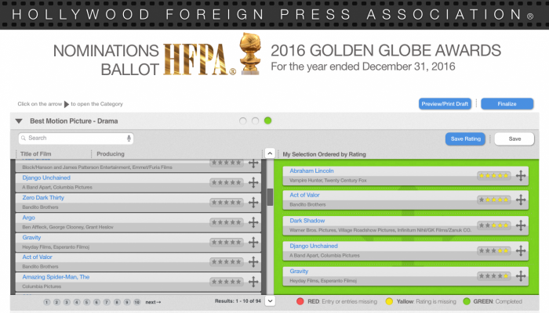Open Argo title link

(x=29, y=218)
